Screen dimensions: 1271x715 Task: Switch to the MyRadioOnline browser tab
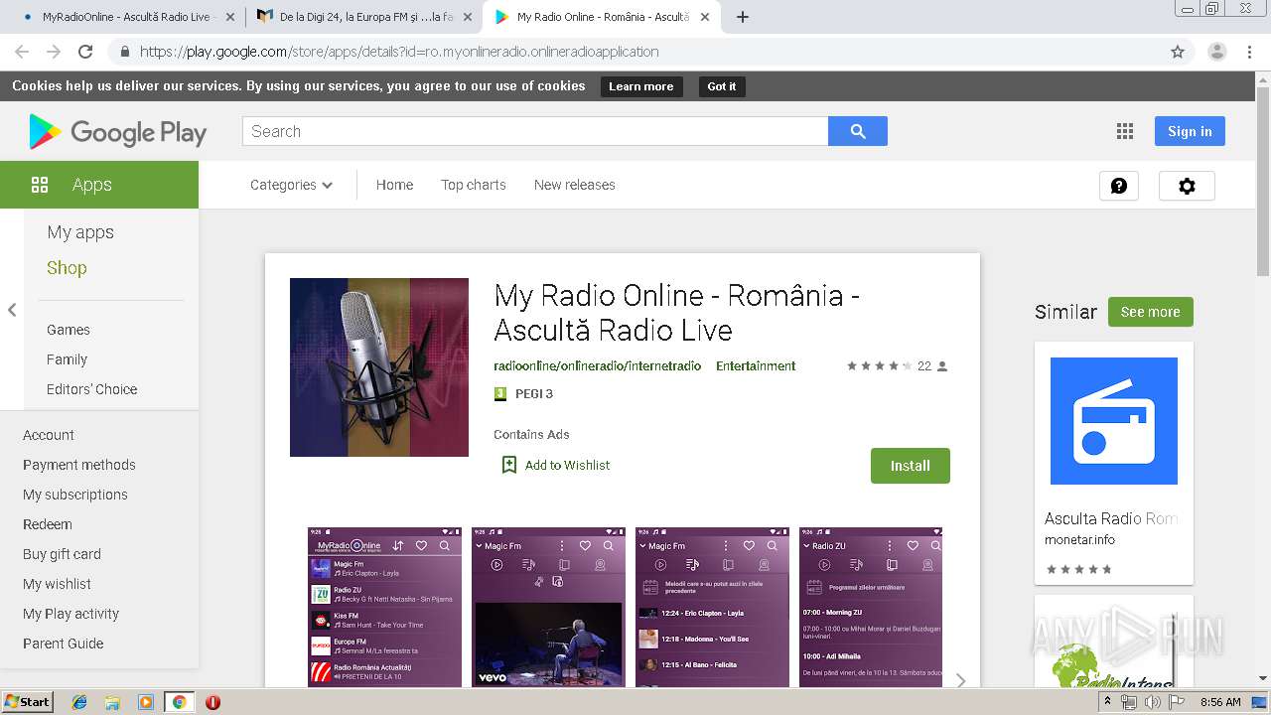click(124, 17)
